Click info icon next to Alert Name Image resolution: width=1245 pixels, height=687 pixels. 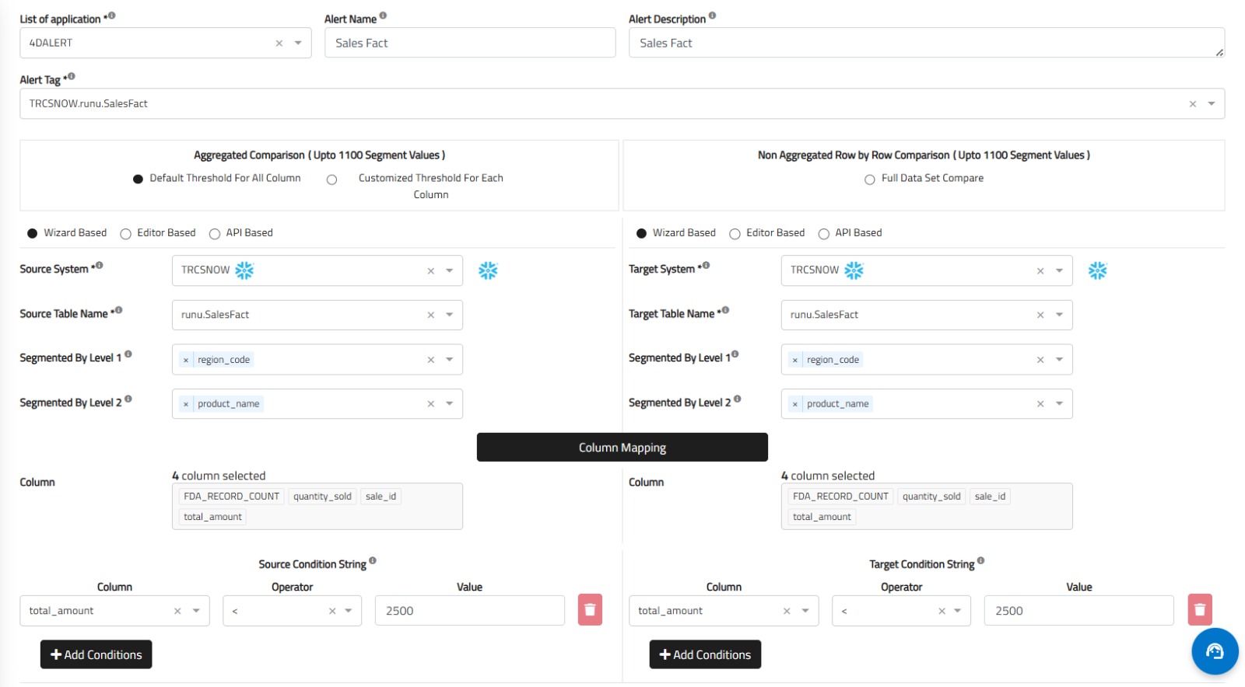383,16
